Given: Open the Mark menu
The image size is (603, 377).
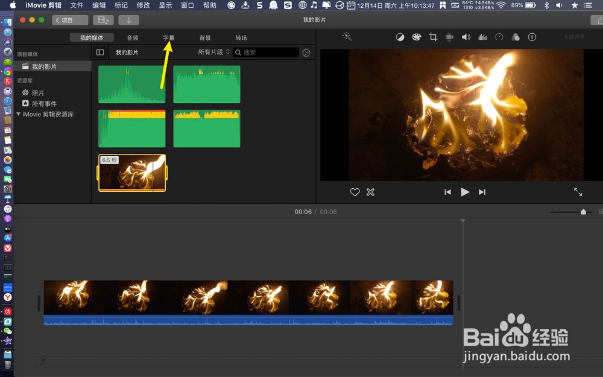Looking at the screenshot, I should (121, 5).
